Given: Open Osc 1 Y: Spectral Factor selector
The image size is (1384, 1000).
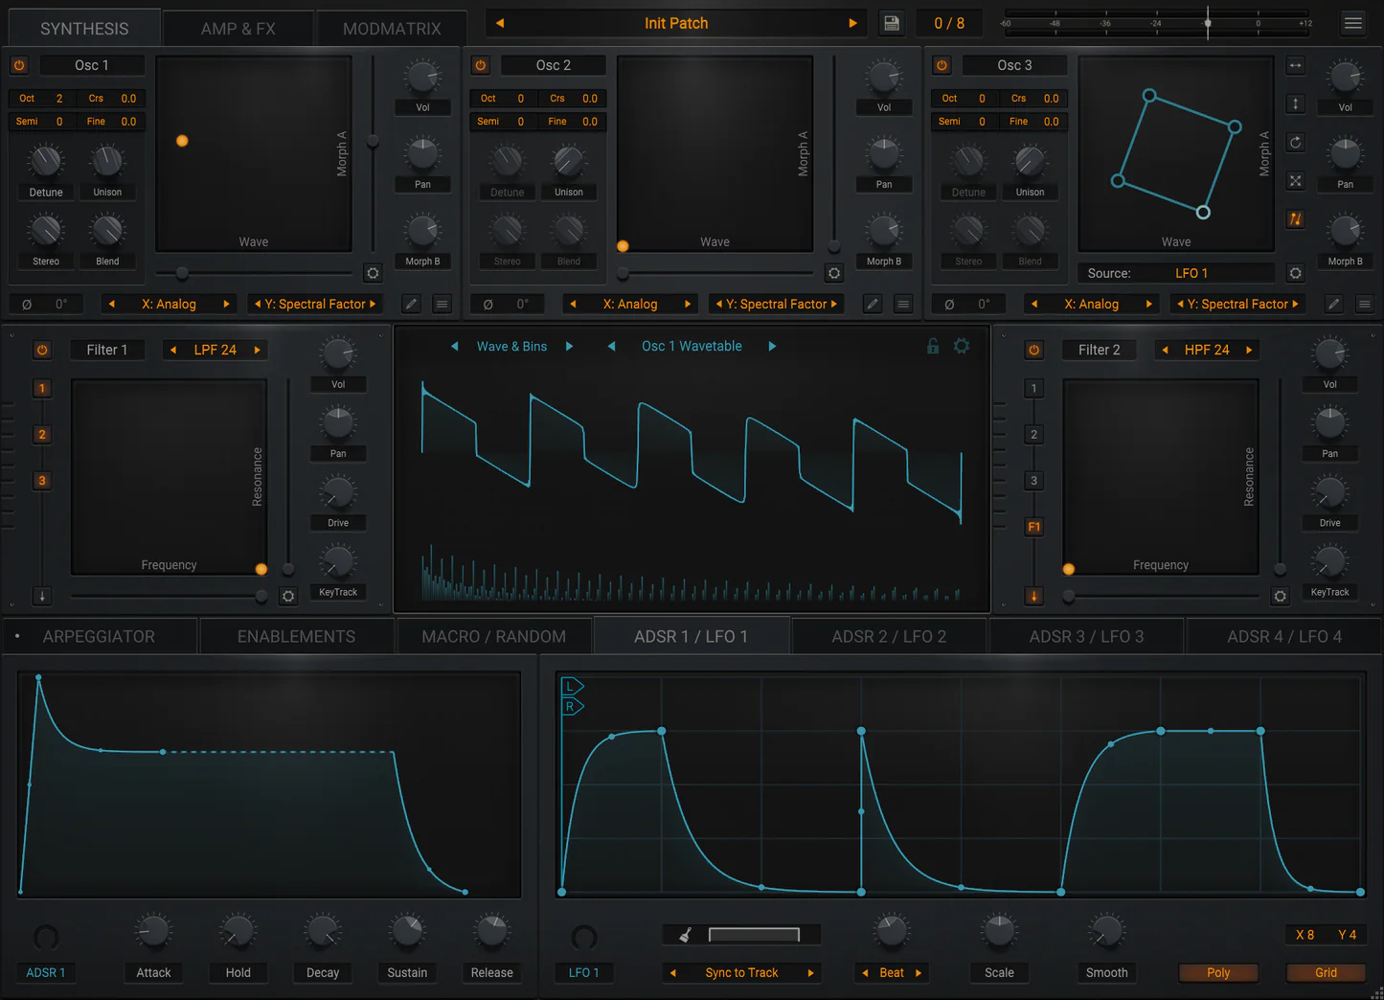Looking at the screenshot, I should 315,304.
